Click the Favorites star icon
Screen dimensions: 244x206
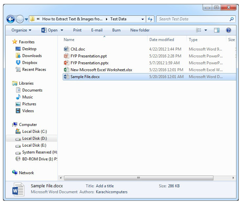[15, 42]
